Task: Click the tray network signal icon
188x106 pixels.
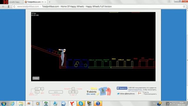Action: pyautogui.click(x=167, y=104)
